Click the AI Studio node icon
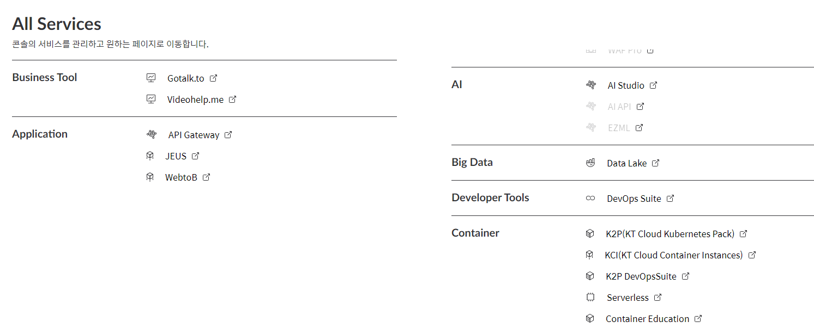Screen dimensions: 814x334 click(x=591, y=85)
